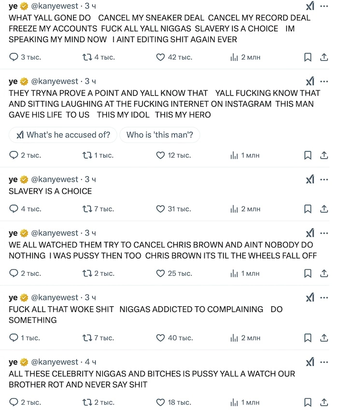Share the 'WOKE SHIT' tweet
Image resolution: width=338 pixels, height=414 pixels.
point(324,338)
